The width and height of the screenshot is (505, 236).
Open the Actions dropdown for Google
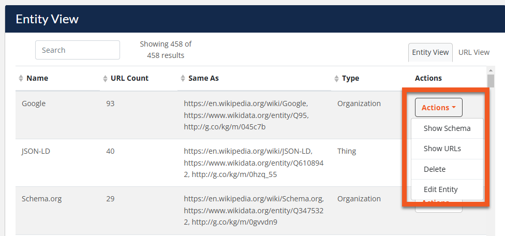click(439, 108)
